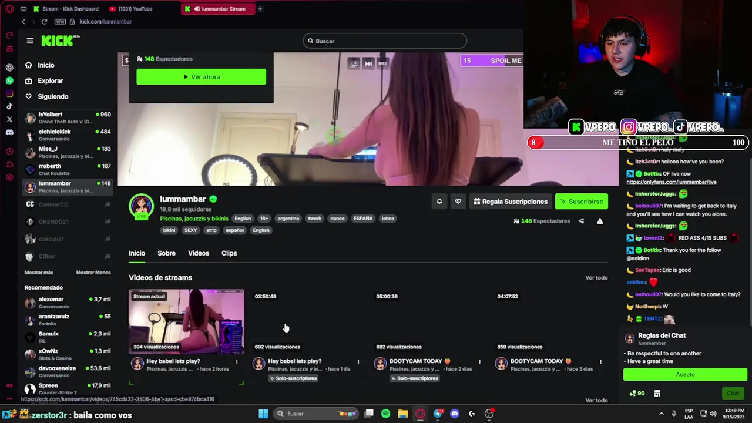Open Miss_J channel in followed list

68,152
